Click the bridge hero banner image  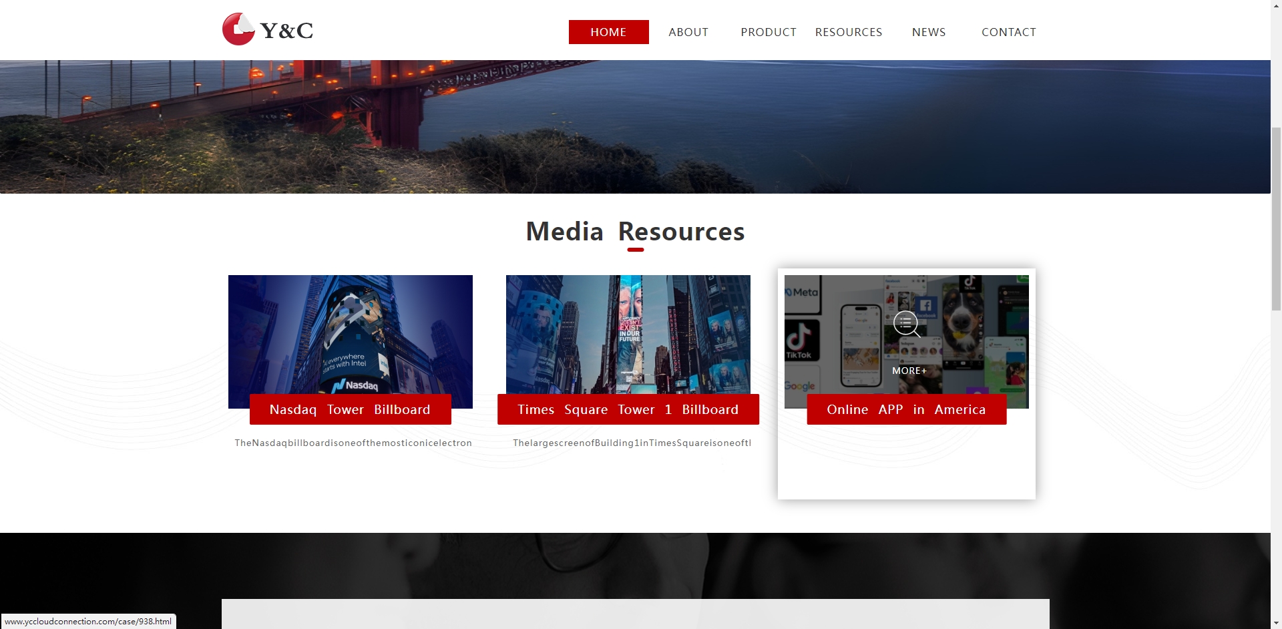(x=634, y=127)
